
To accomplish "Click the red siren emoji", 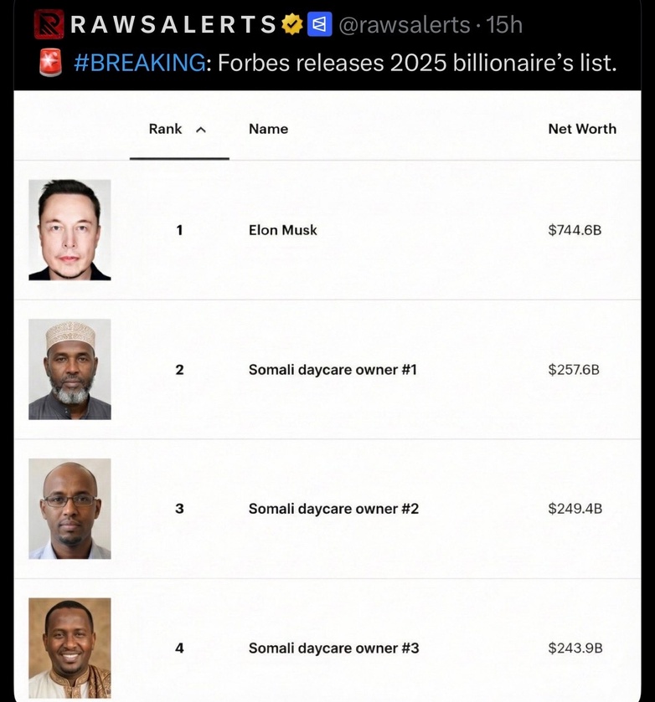I will tap(50, 63).
